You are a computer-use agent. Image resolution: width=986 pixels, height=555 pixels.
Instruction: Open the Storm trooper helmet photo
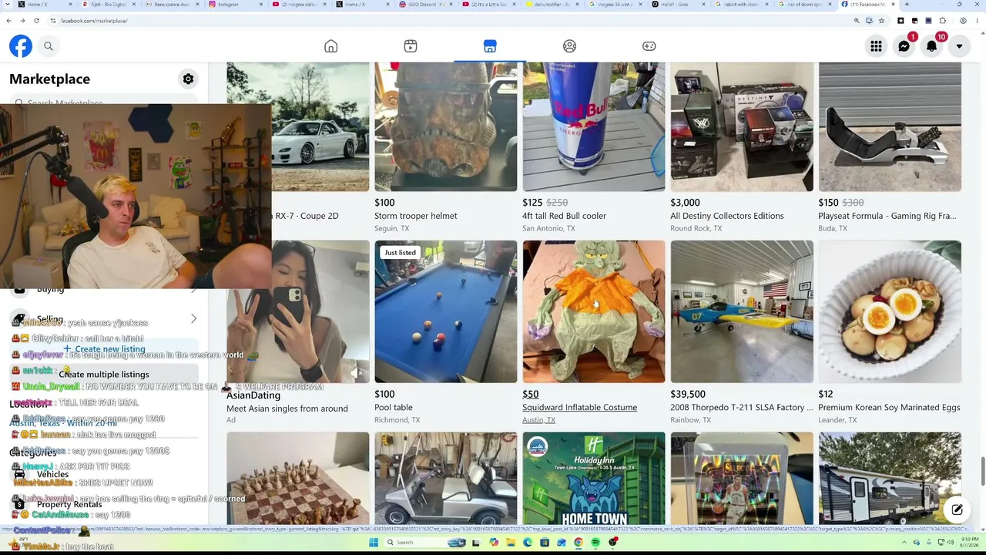tap(446, 127)
